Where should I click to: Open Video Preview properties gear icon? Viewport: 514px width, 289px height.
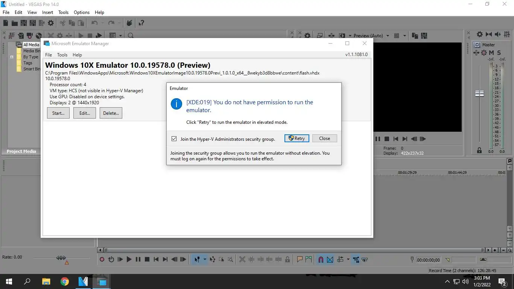click(307, 36)
